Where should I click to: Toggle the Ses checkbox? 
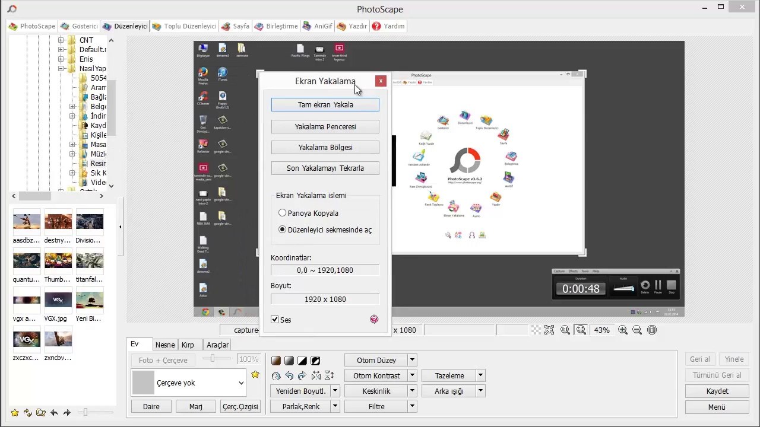point(275,320)
